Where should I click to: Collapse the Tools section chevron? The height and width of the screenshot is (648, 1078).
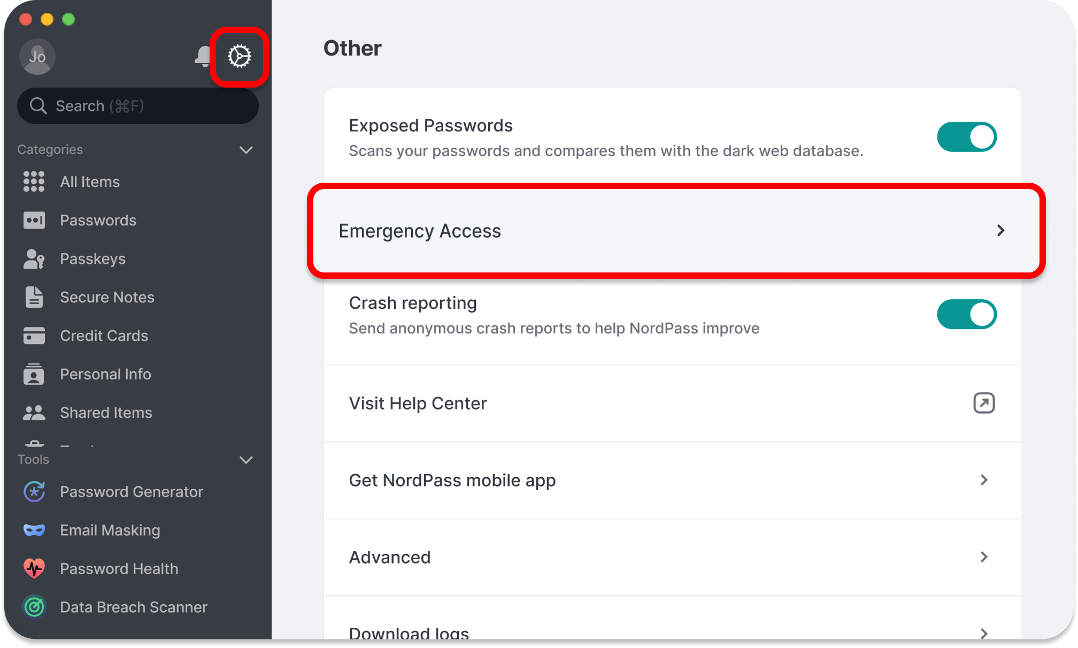coord(246,459)
